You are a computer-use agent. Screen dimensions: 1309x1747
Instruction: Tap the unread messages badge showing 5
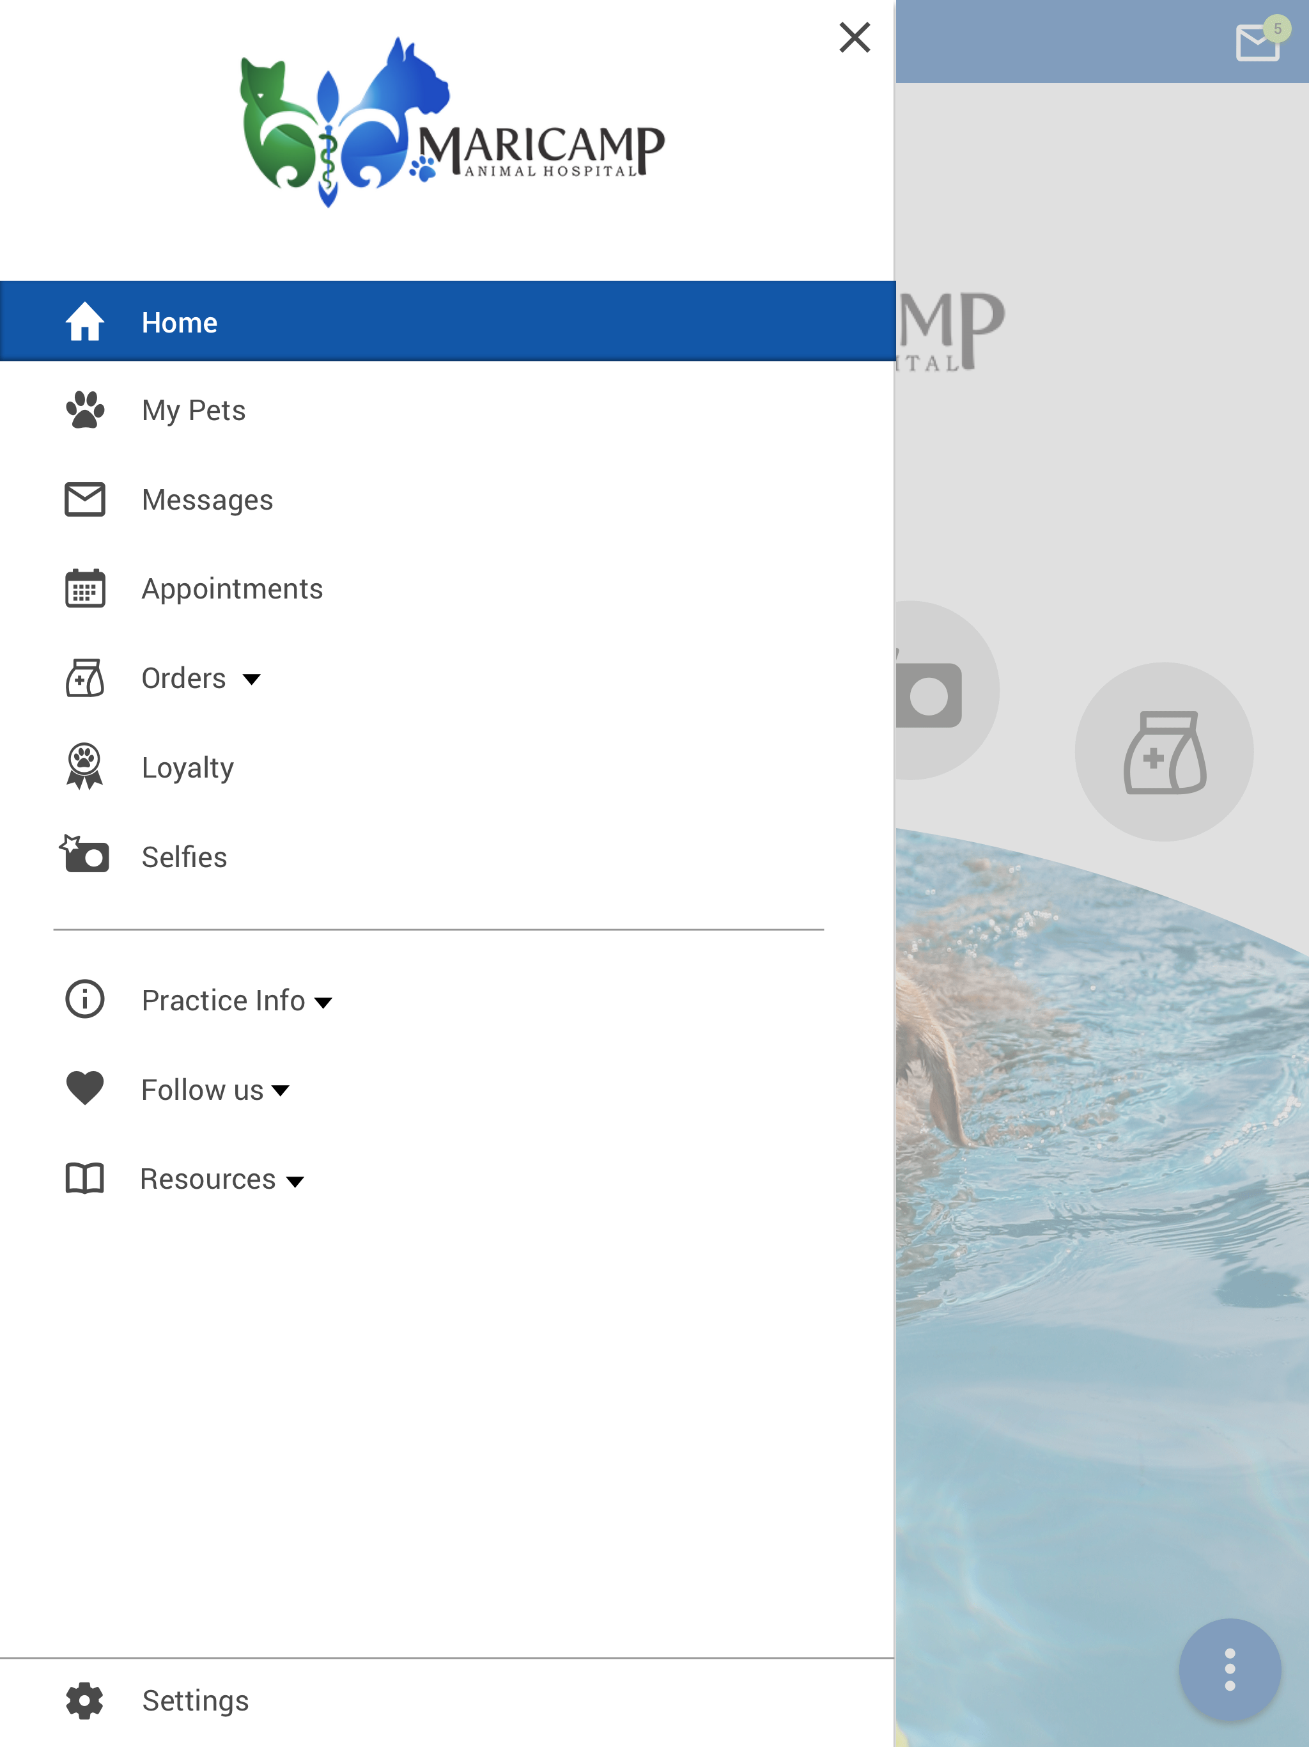1276,28
